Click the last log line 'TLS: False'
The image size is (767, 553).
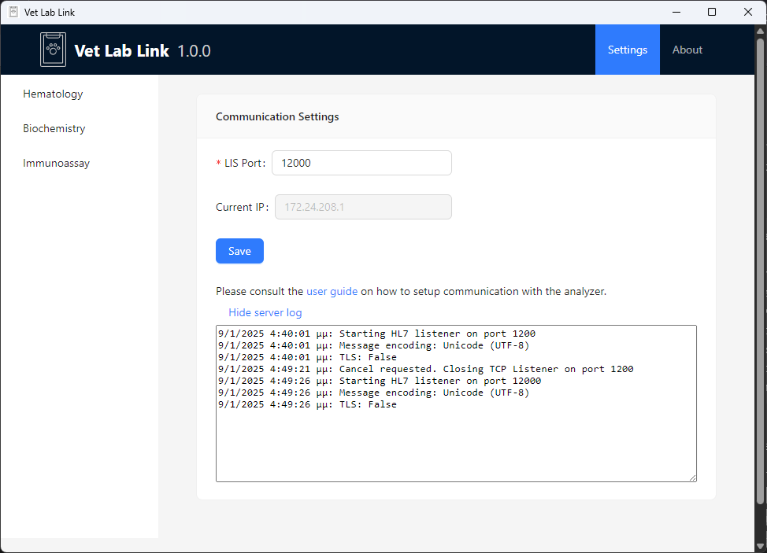tap(307, 404)
